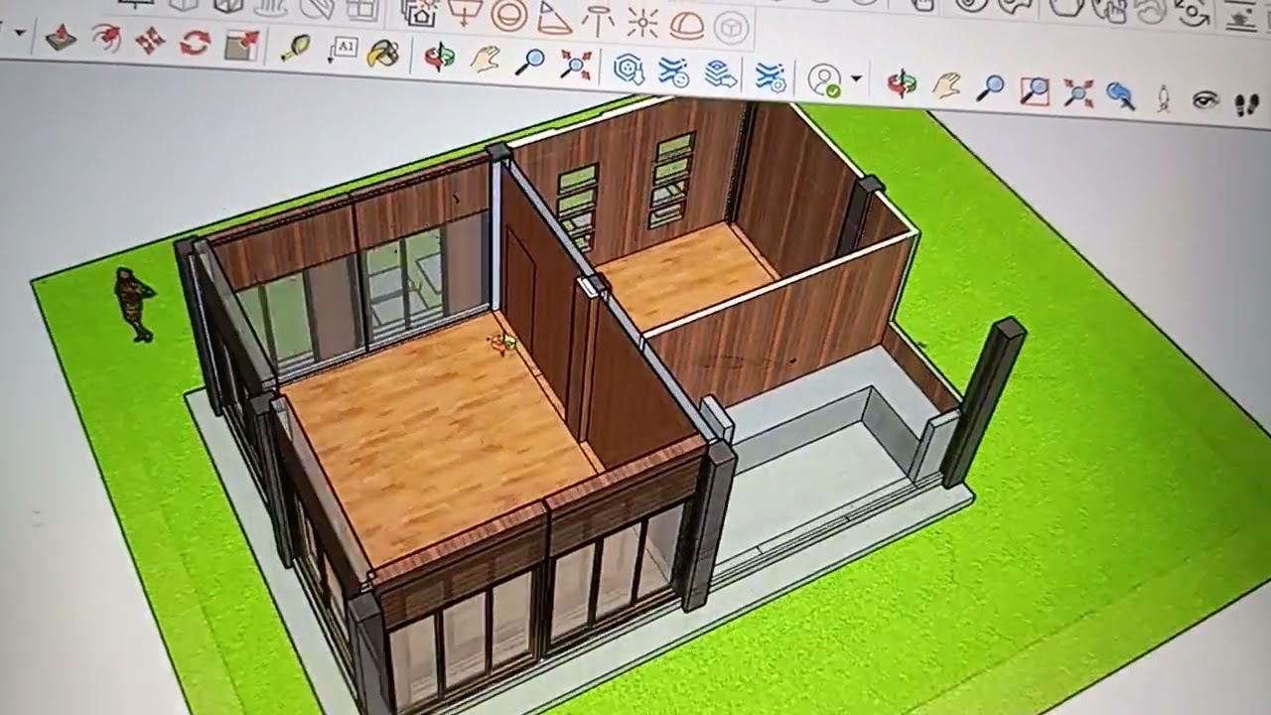Screen dimensions: 1271x715
Task: Activate Orbit beside the Paint Bucket
Action: coord(438,57)
